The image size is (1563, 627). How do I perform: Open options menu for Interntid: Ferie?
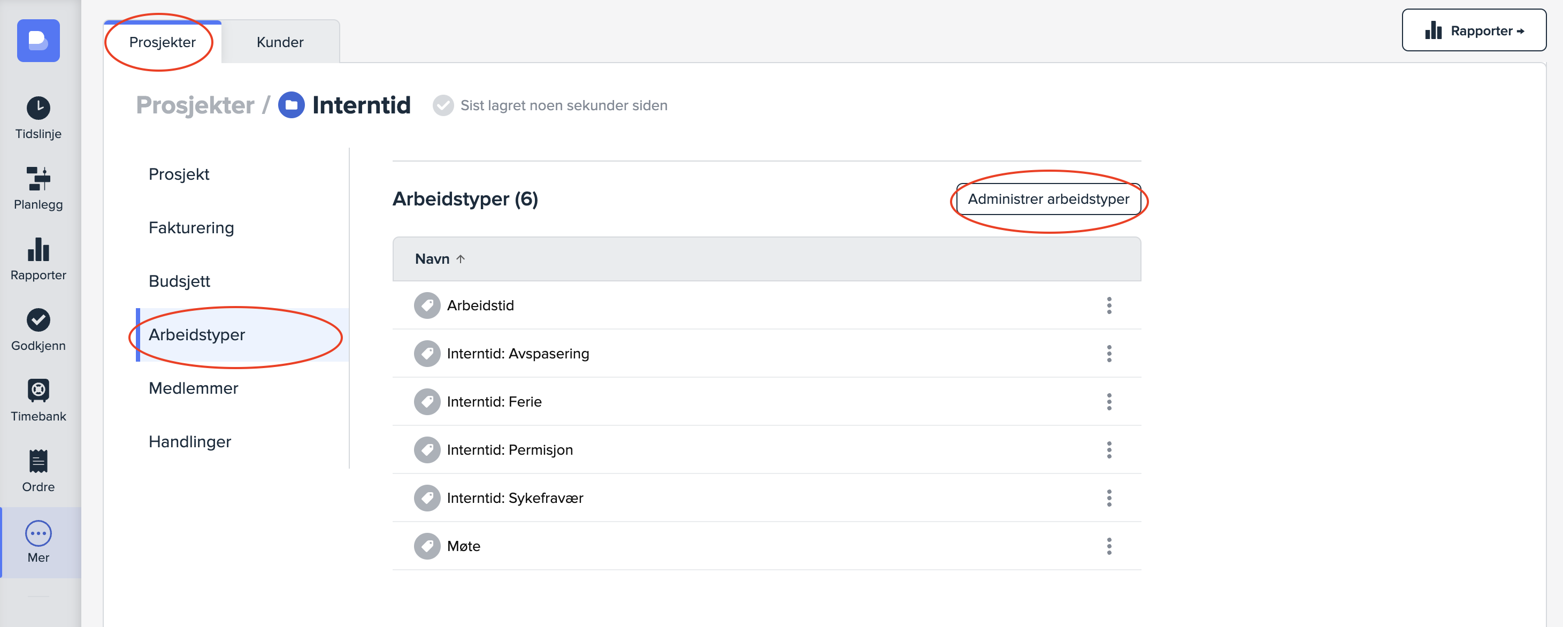click(1108, 402)
